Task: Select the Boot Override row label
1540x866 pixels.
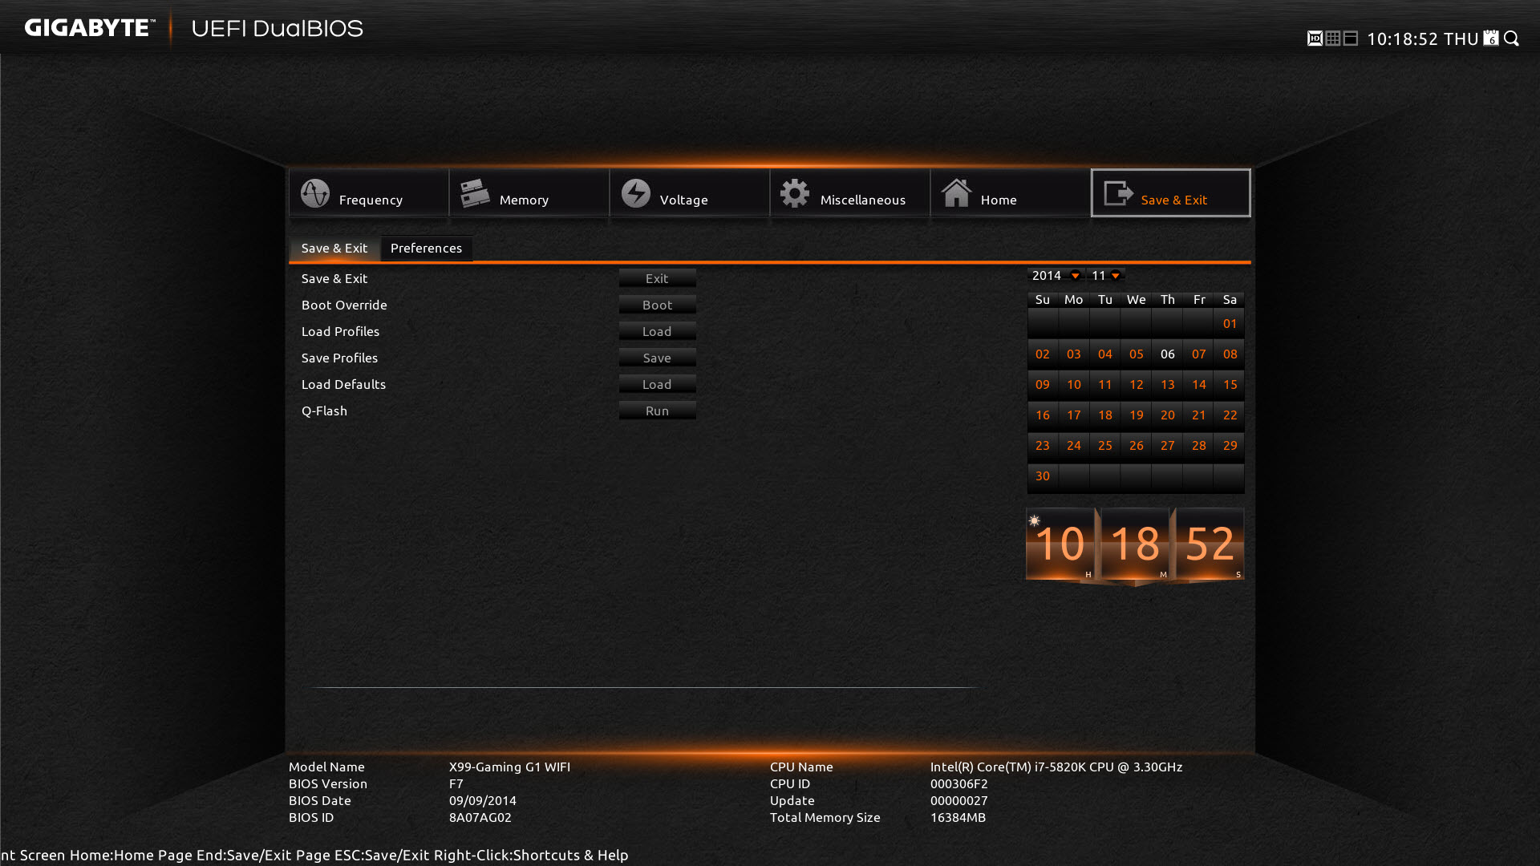Action: [x=344, y=305]
